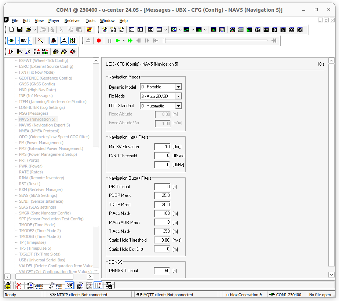Toggle the receiver connect plug button

click(x=11, y=41)
